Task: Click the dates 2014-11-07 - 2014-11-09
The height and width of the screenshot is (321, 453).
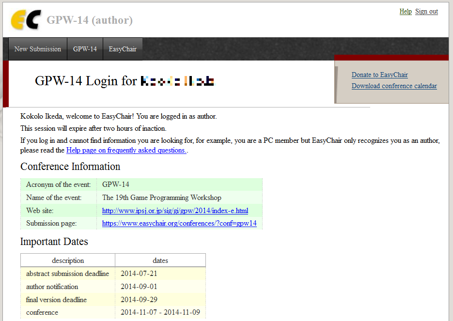Action: (x=160, y=312)
